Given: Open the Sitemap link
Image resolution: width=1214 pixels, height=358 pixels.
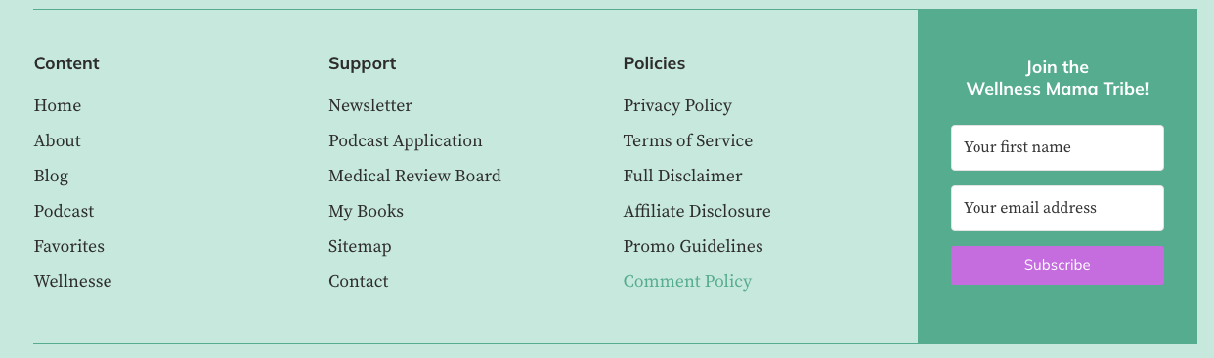Looking at the screenshot, I should [360, 247].
